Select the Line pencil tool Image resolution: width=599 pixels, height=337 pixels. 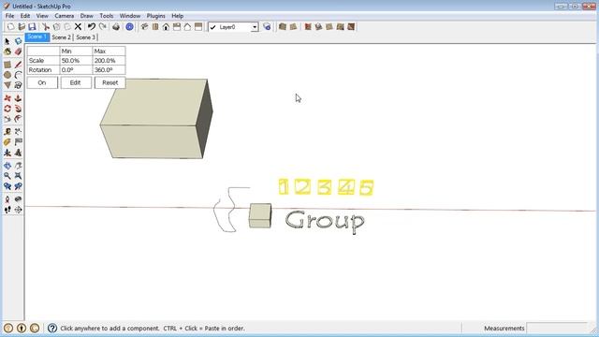(x=18, y=65)
